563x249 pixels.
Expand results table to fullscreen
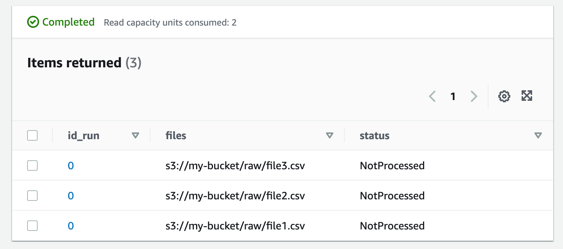coord(527,96)
